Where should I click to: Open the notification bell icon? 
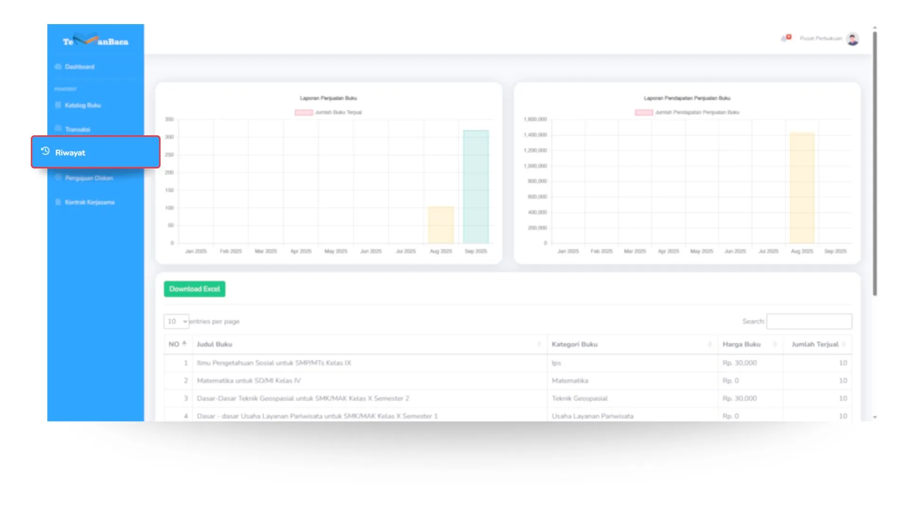(784, 38)
